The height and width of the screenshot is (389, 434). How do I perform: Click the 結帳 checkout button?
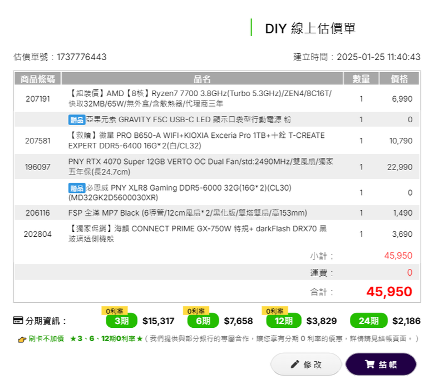click(381, 364)
